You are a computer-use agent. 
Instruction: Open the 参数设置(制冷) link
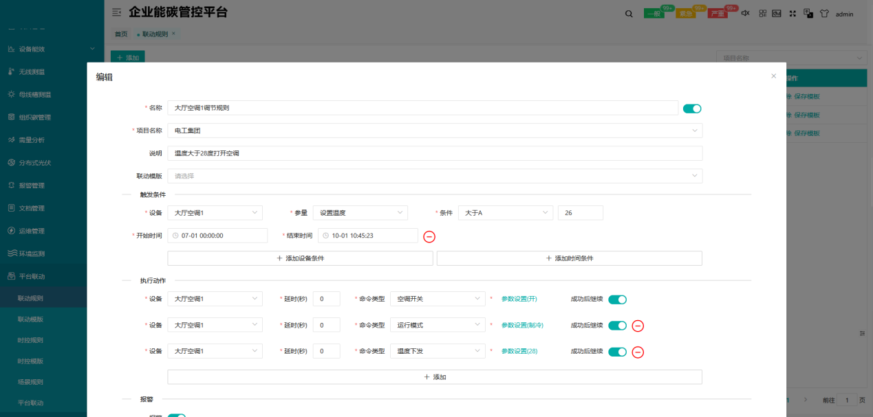coord(522,325)
